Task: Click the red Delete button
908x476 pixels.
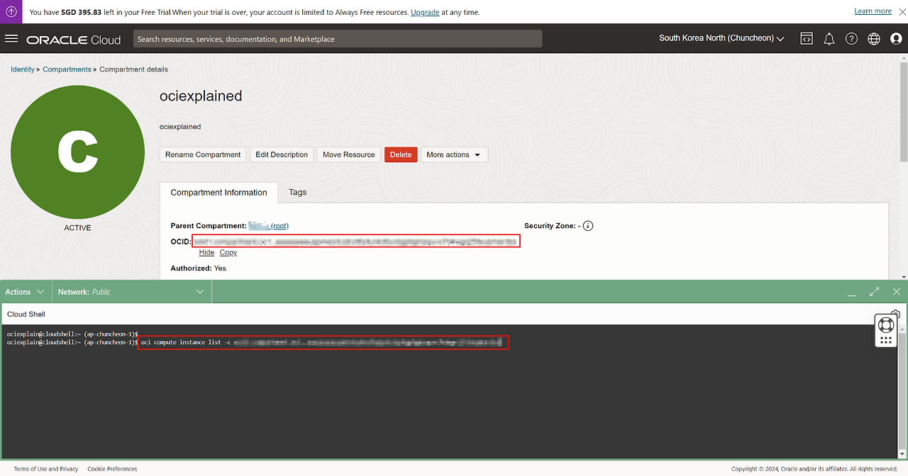Action: [x=401, y=154]
